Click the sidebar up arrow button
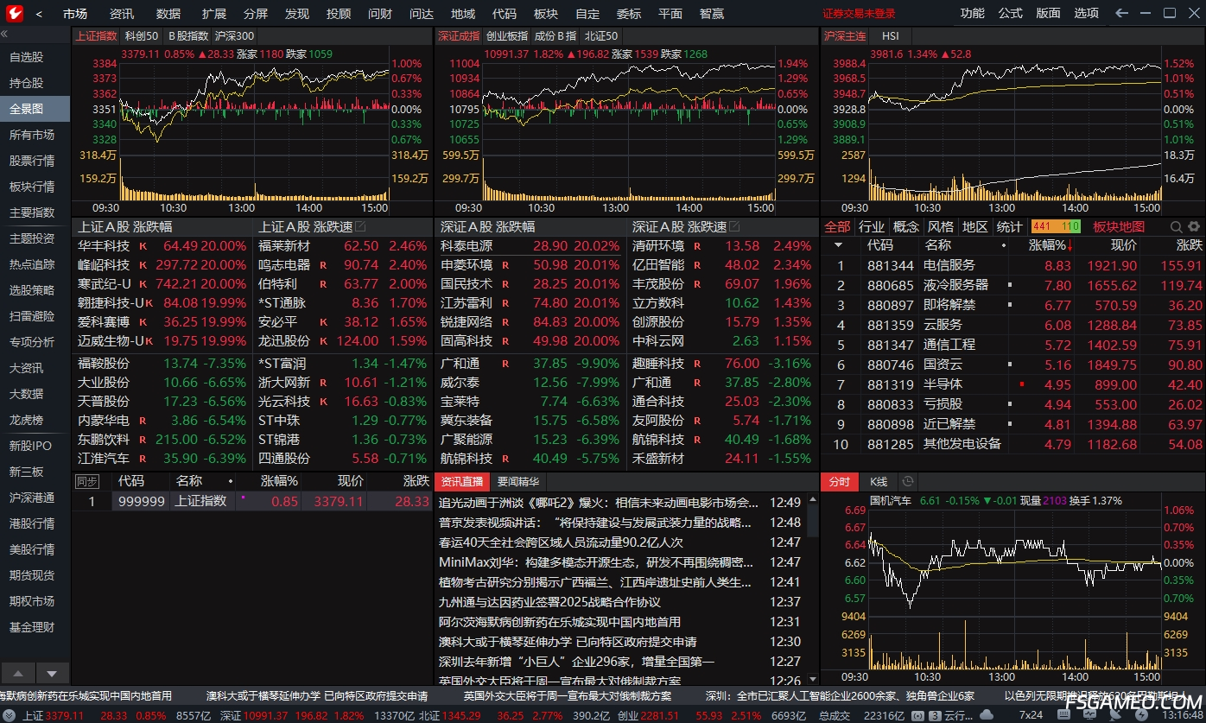Screen dimensions: 1206x723 19,673
